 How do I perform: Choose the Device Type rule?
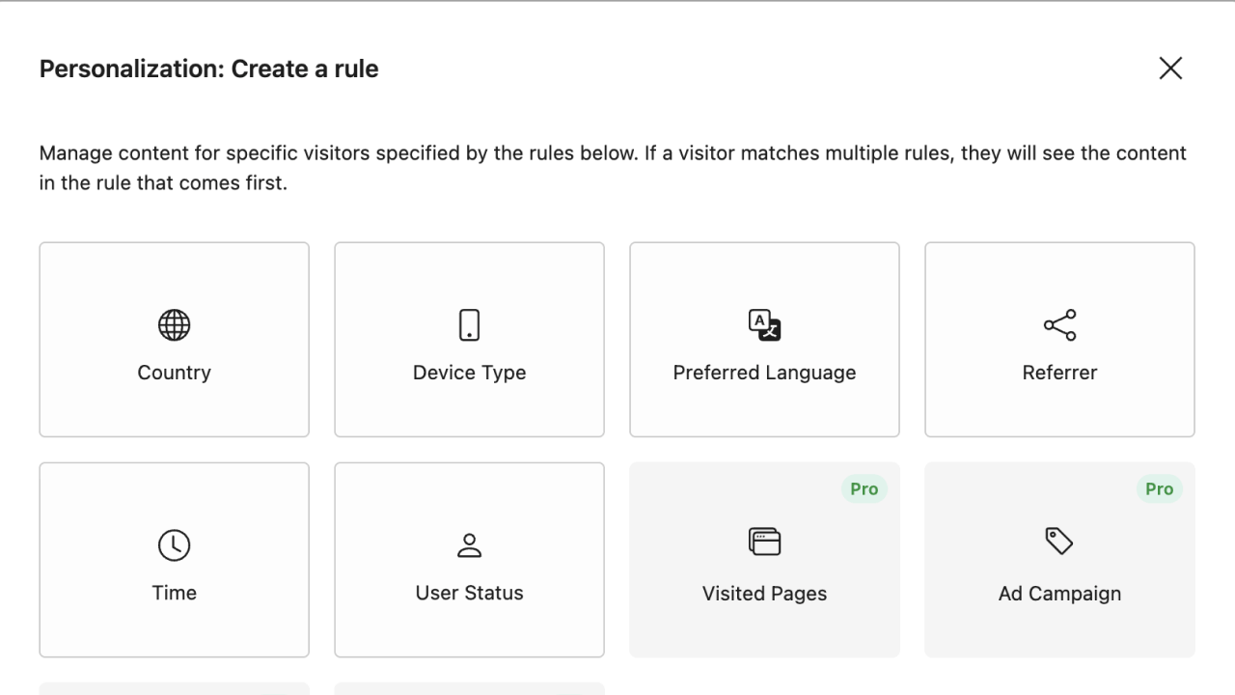point(469,339)
